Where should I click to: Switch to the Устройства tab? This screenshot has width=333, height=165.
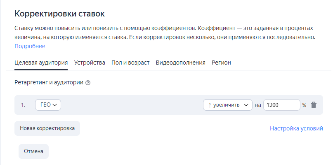(90, 63)
